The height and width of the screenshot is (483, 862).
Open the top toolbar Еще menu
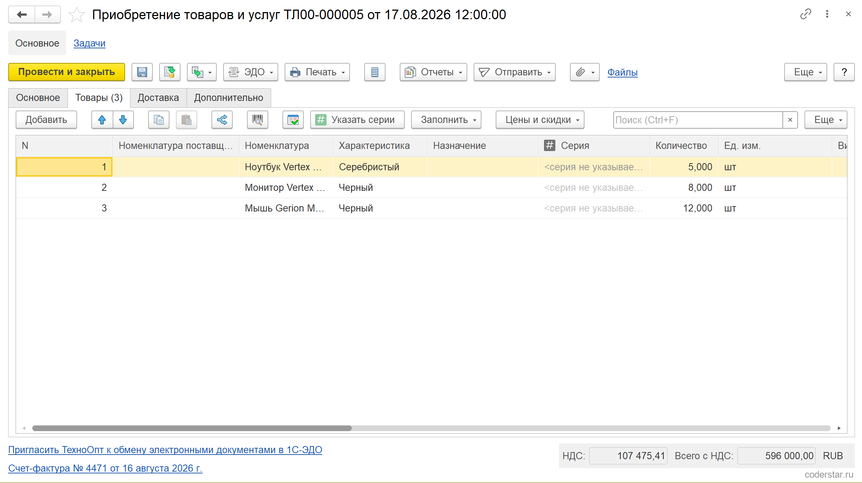(x=806, y=72)
